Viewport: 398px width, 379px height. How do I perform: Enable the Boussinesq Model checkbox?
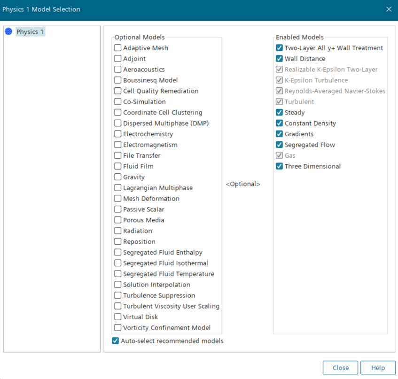[x=118, y=80]
